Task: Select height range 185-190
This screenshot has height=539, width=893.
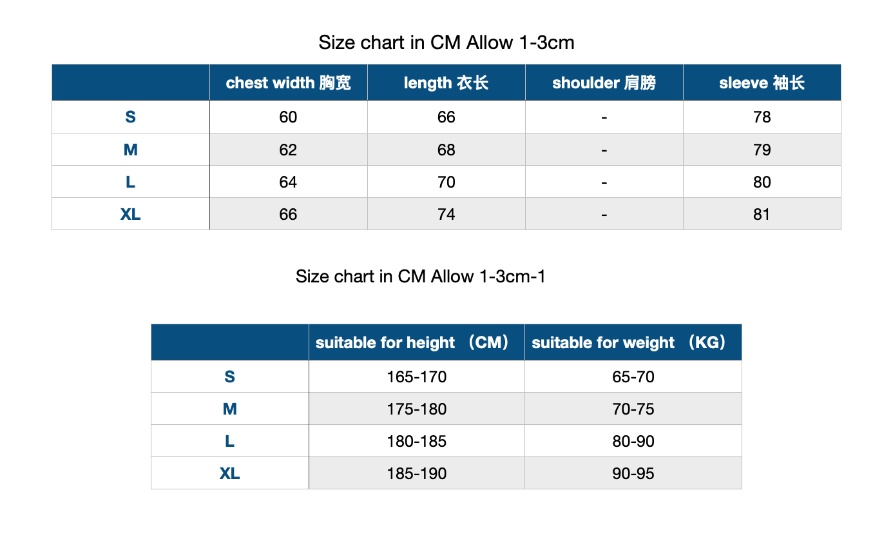Action: [x=417, y=473]
